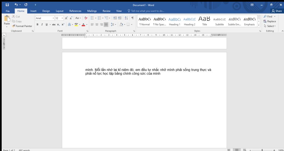Toggle Italic formatting
This screenshot has width=284, height=151.
[42, 25]
